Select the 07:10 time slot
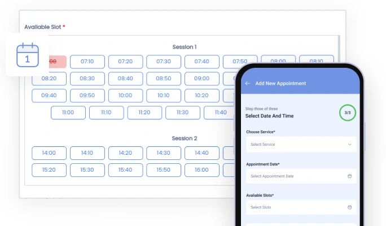Viewport: 386px width, 226px height. (x=87, y=62)
